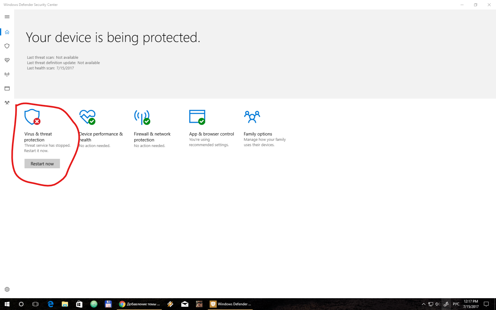
Task: Click the 'Your device is being protected.' heading
Action: point(113,38)
